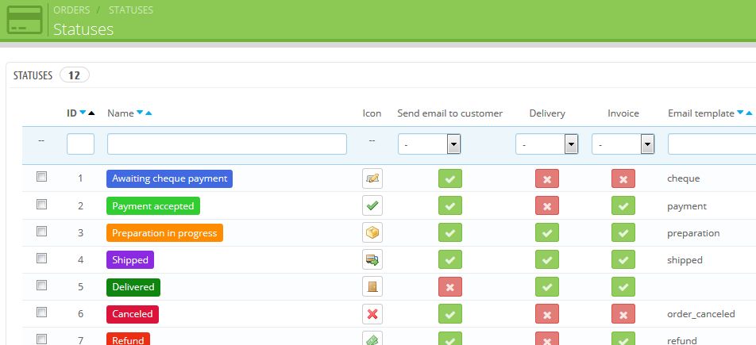Select checkbox for Canceled row
756x345 pixels.
[42, 312]
